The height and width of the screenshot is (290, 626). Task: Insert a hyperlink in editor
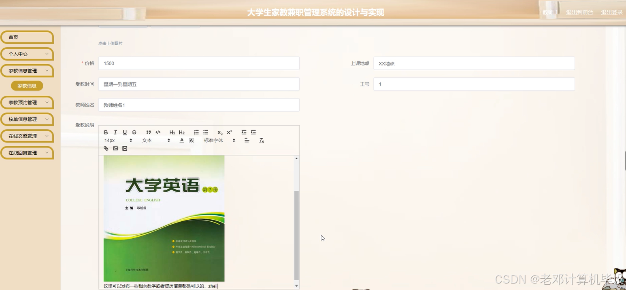[106, 149]
